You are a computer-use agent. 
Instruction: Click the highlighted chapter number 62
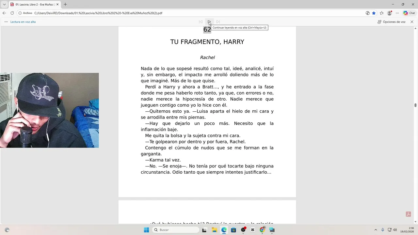(207, 30)
